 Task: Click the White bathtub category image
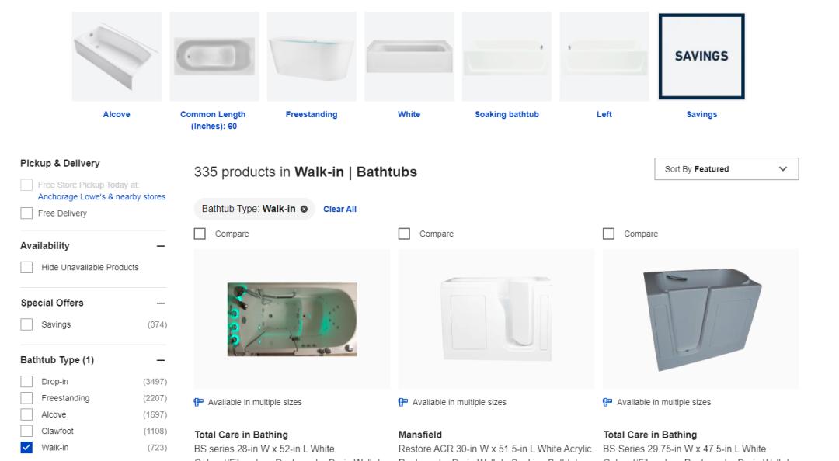pos(409,57)
